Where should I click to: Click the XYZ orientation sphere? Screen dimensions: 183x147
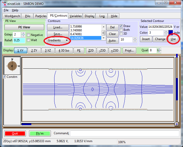click(x=12, y=66)
